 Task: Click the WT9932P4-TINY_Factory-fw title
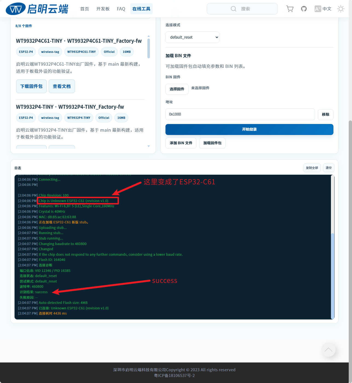pyautogui.click(x=70, y=107)
